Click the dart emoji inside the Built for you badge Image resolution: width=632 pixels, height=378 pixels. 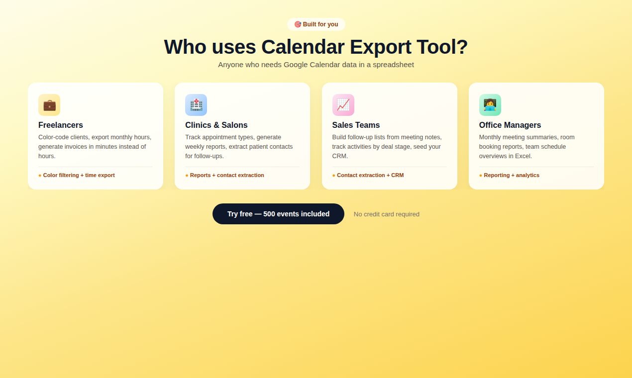pos(298,24)
